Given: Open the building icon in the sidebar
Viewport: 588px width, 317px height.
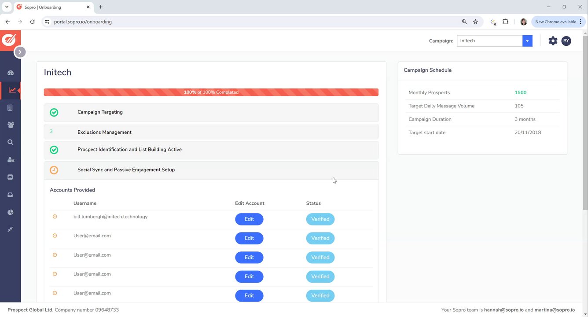Looking at the screenshot, I should point(10,108).
